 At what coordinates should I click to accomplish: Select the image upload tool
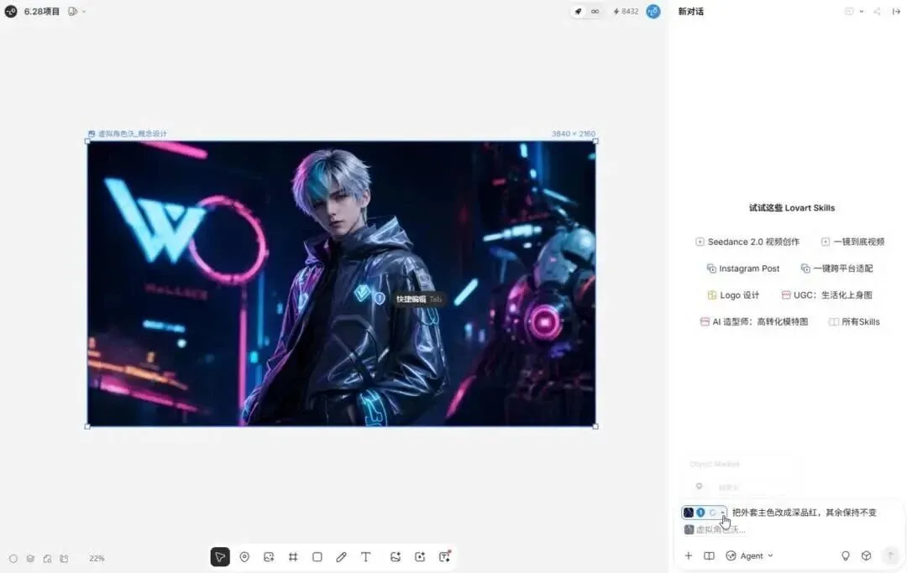[x=269, y=557]
